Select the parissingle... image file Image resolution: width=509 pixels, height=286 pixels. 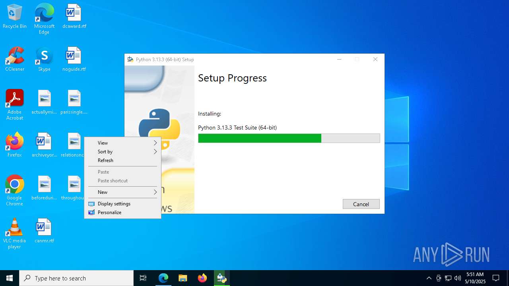pyautogui.click(x=74, y=102)
